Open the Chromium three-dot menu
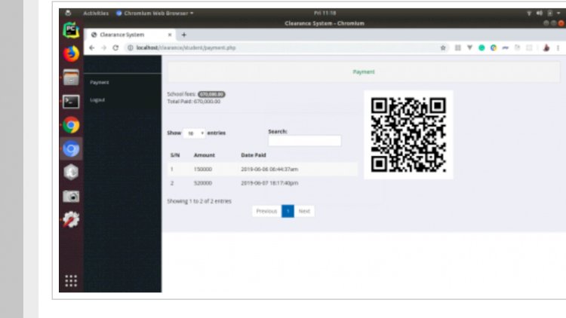The image size is (566, 318). [558, 47]
